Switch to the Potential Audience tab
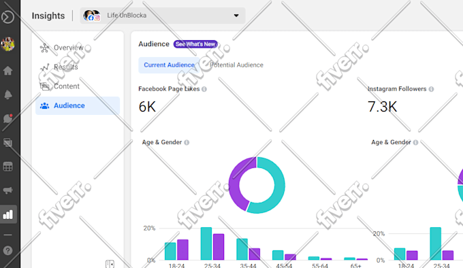The image size is (463, 268). (x=236, y=65)
